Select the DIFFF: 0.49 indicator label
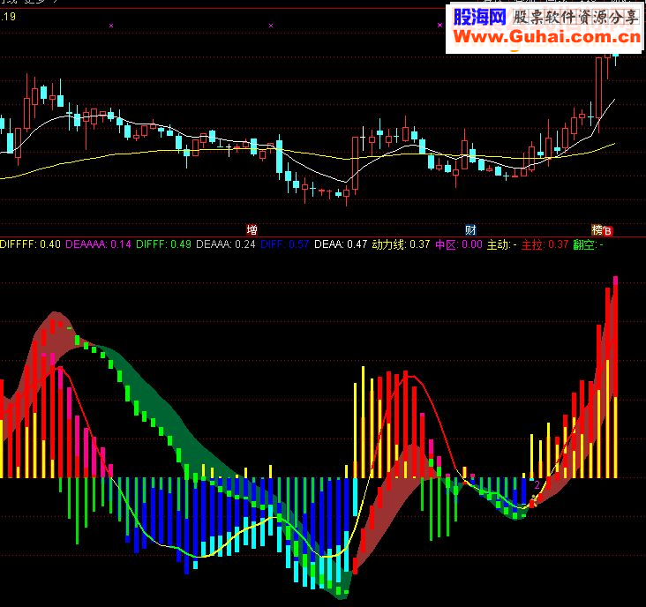 click(x=163, y=244)
